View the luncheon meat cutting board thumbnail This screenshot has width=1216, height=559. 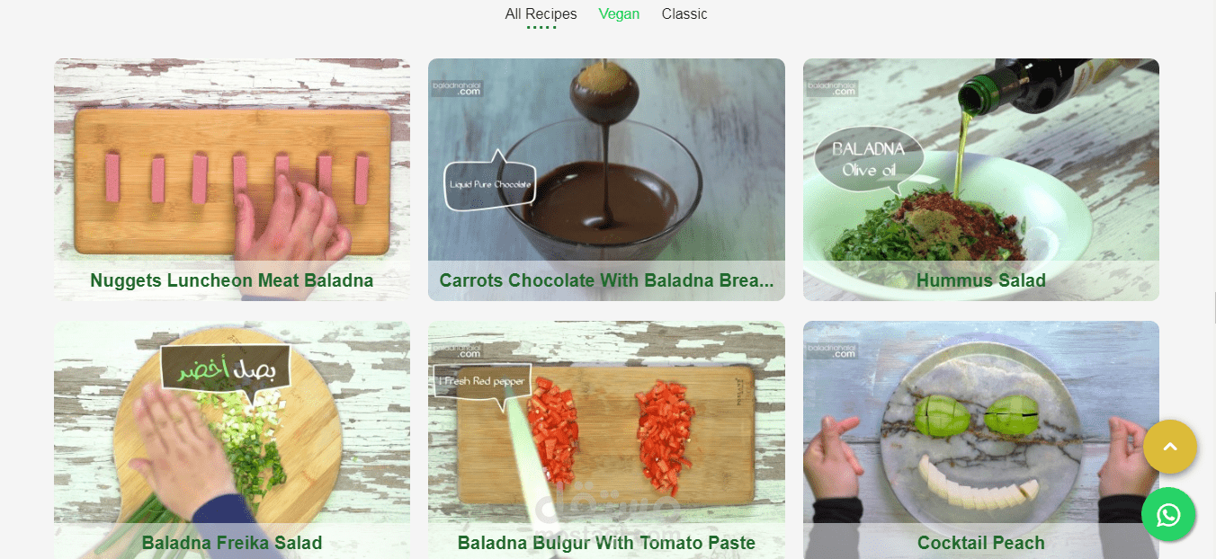tap(232, 162)
